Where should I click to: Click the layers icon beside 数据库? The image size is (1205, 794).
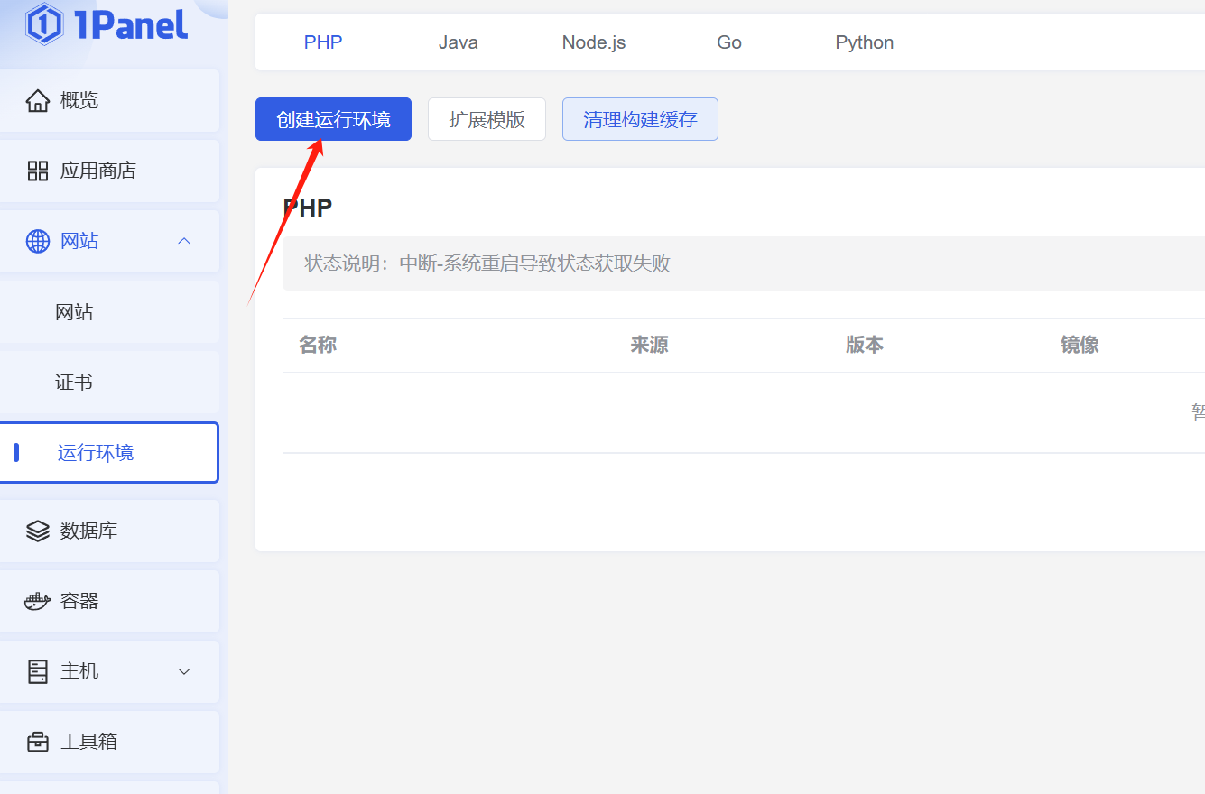click(38, 531)
